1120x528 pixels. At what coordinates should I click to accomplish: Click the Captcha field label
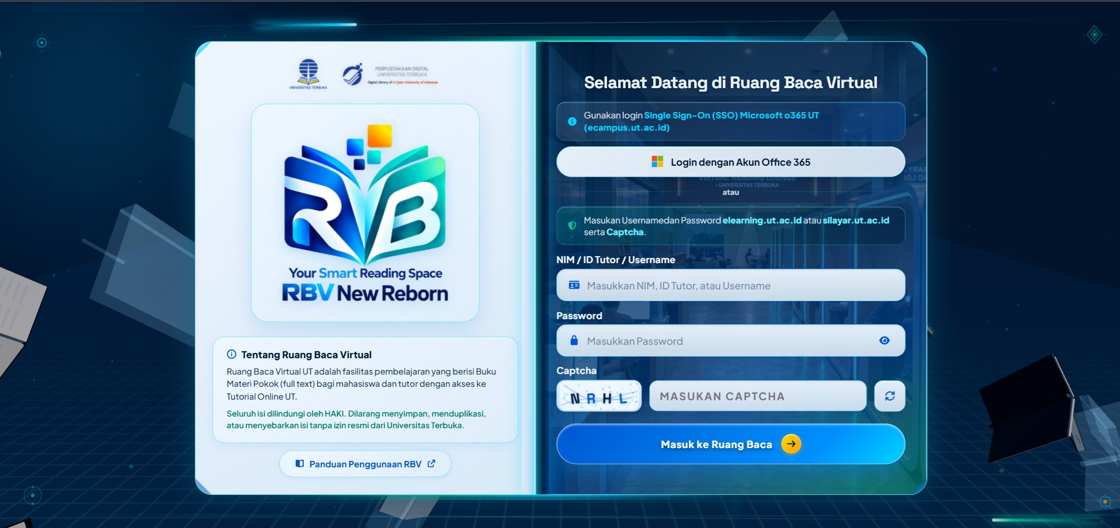(576, 370)
